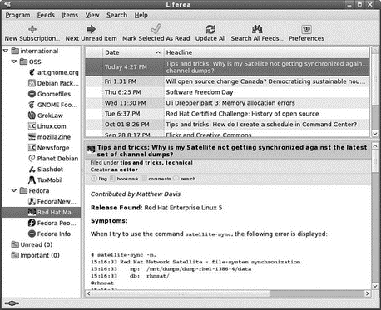Image resolution: width=381 pixels, height=310 pixels.
Task: Select the FedoraNew... feed icon
Action: [x=32, y=201]
